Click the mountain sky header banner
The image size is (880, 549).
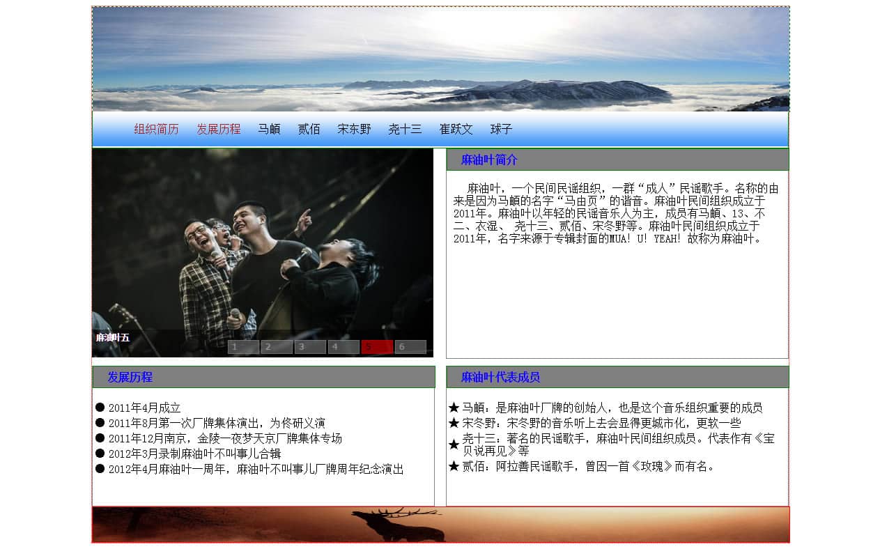tap(440, 59)
